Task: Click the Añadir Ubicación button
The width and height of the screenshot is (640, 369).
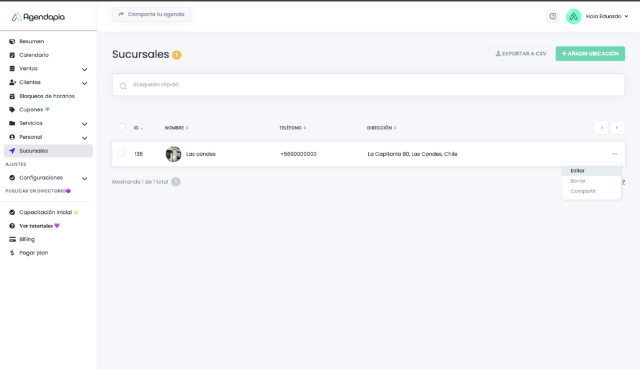Action: tap(590, 54)
